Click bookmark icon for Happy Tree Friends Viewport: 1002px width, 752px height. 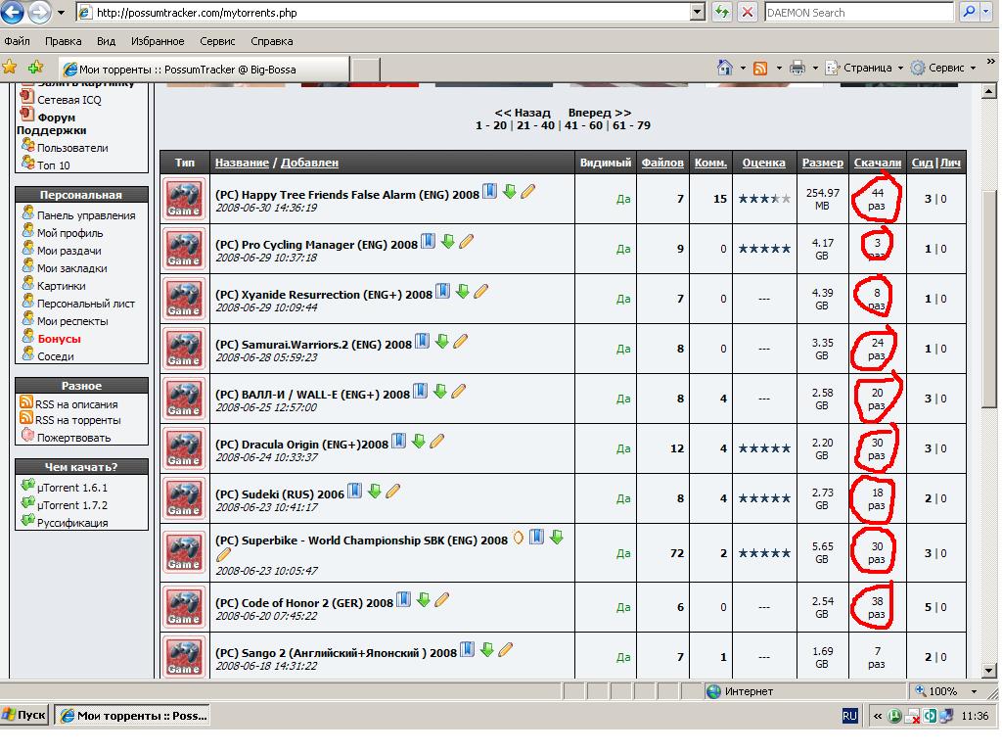[x=489, y=191]
